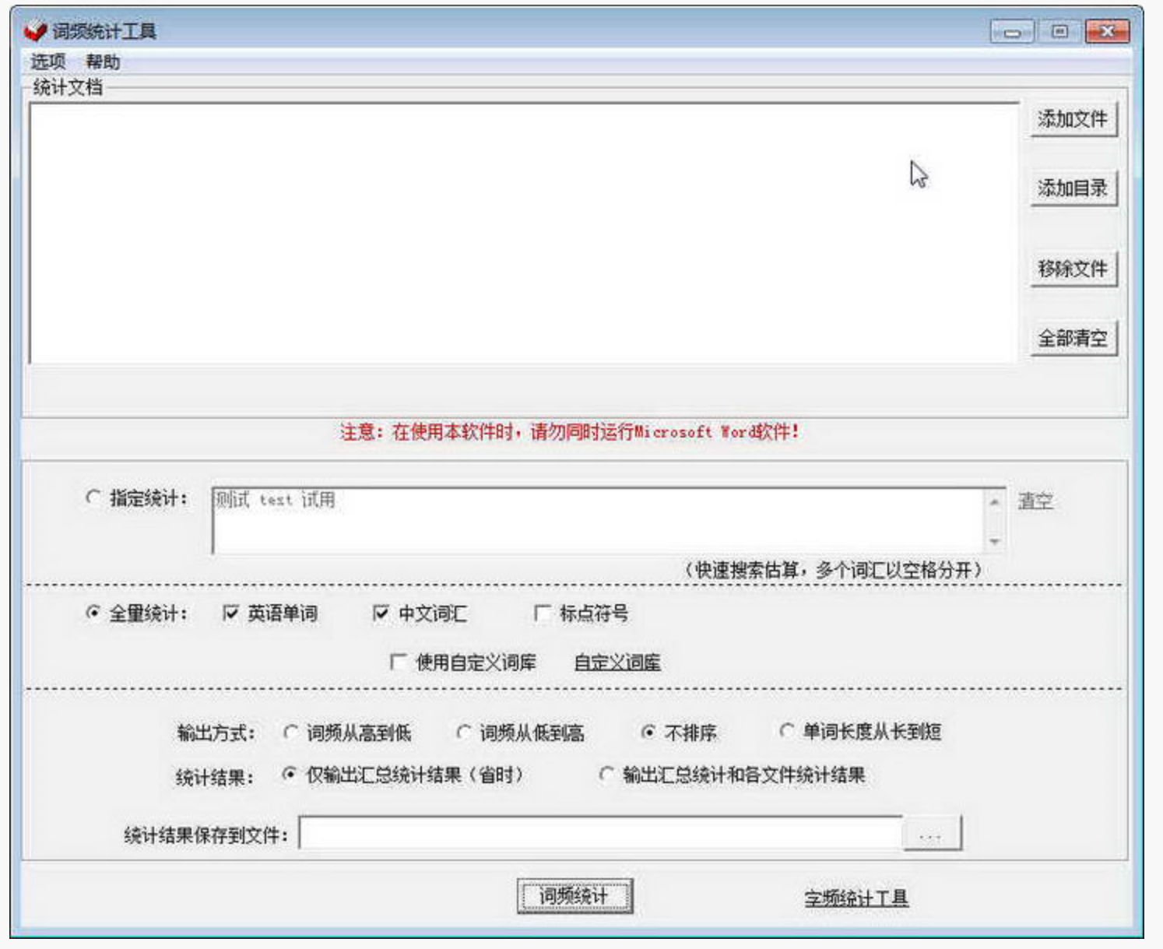Click the 指定统计 keywords text box
Viewport: 1163px width, 949px height.
(599, 520)
